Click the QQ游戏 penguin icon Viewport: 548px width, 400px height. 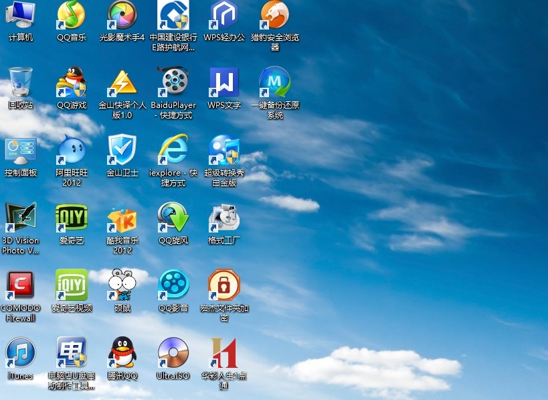pyautogui.click(x=72, y=82)
